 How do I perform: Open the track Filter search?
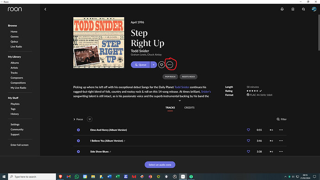point(282,119)
